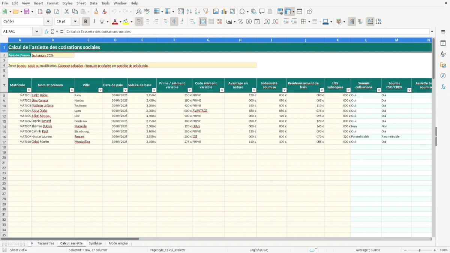Toggle Merge and Center Cells
The image size is (450, 253).
[x=203, y=22]
